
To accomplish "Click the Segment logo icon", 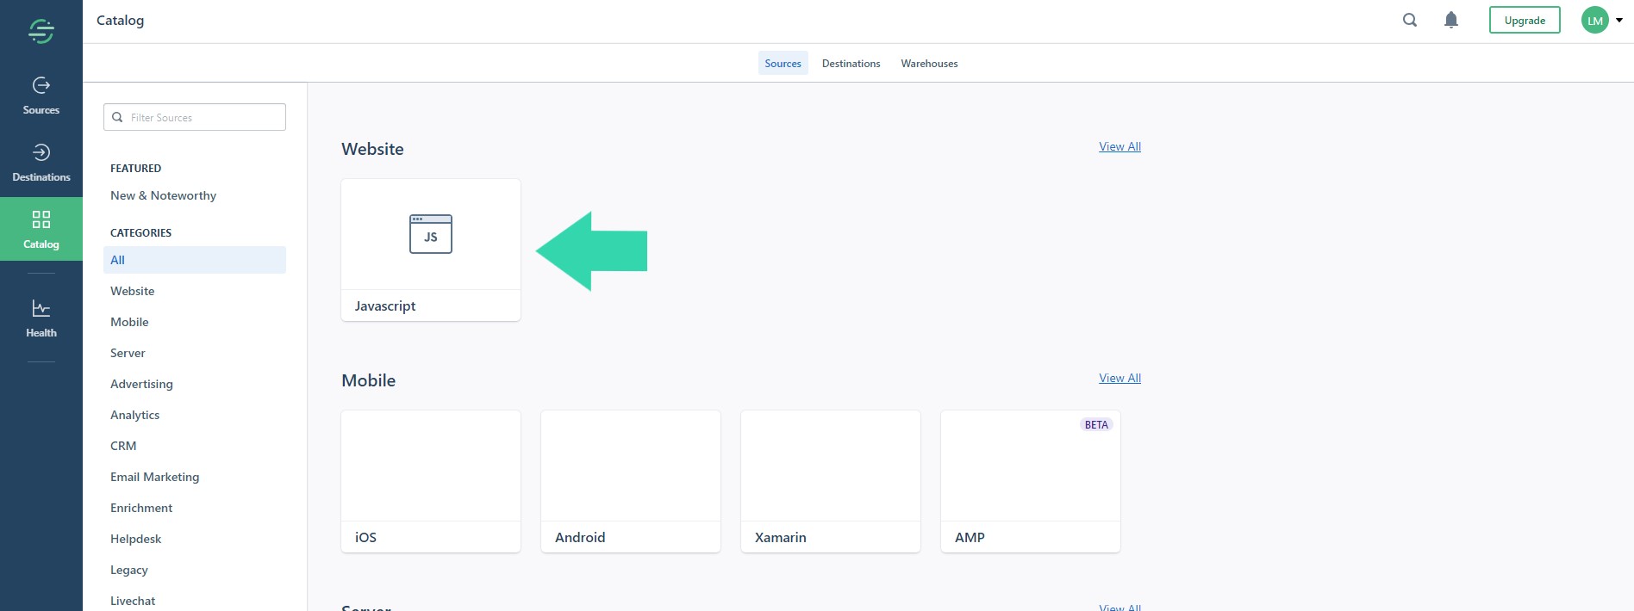I will tap(41, 32).
